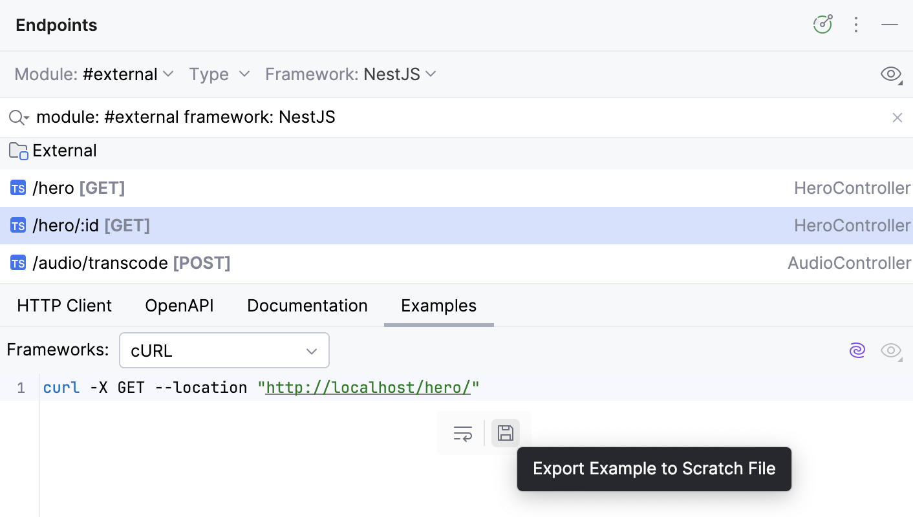Follow the http://localhost/hero/ link

coord(368,387)
